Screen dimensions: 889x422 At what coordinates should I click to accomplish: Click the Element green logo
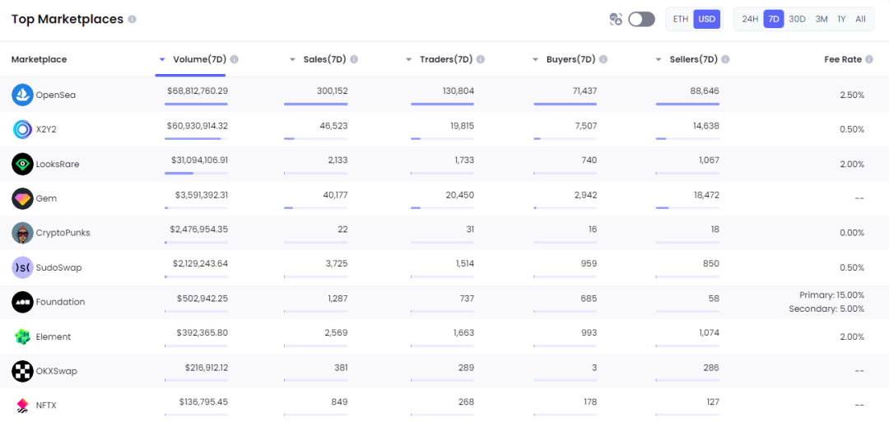coord(23,336)
